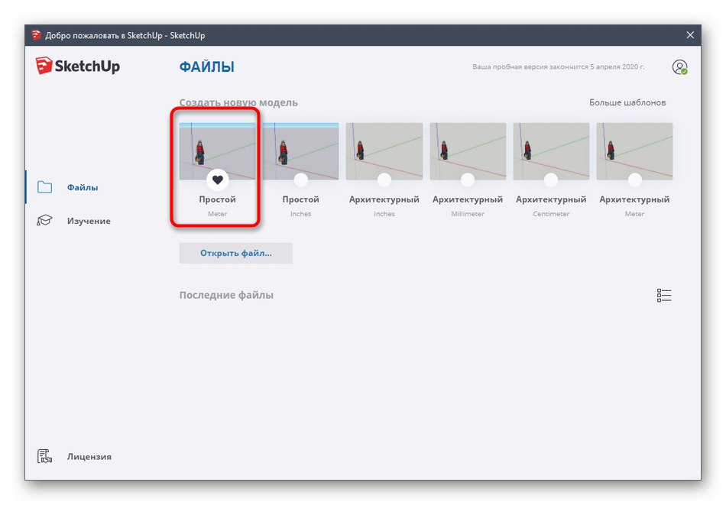
Task: Click the Лицензия certificate icon
Action: pyautogui.click(x=44, y=456)
